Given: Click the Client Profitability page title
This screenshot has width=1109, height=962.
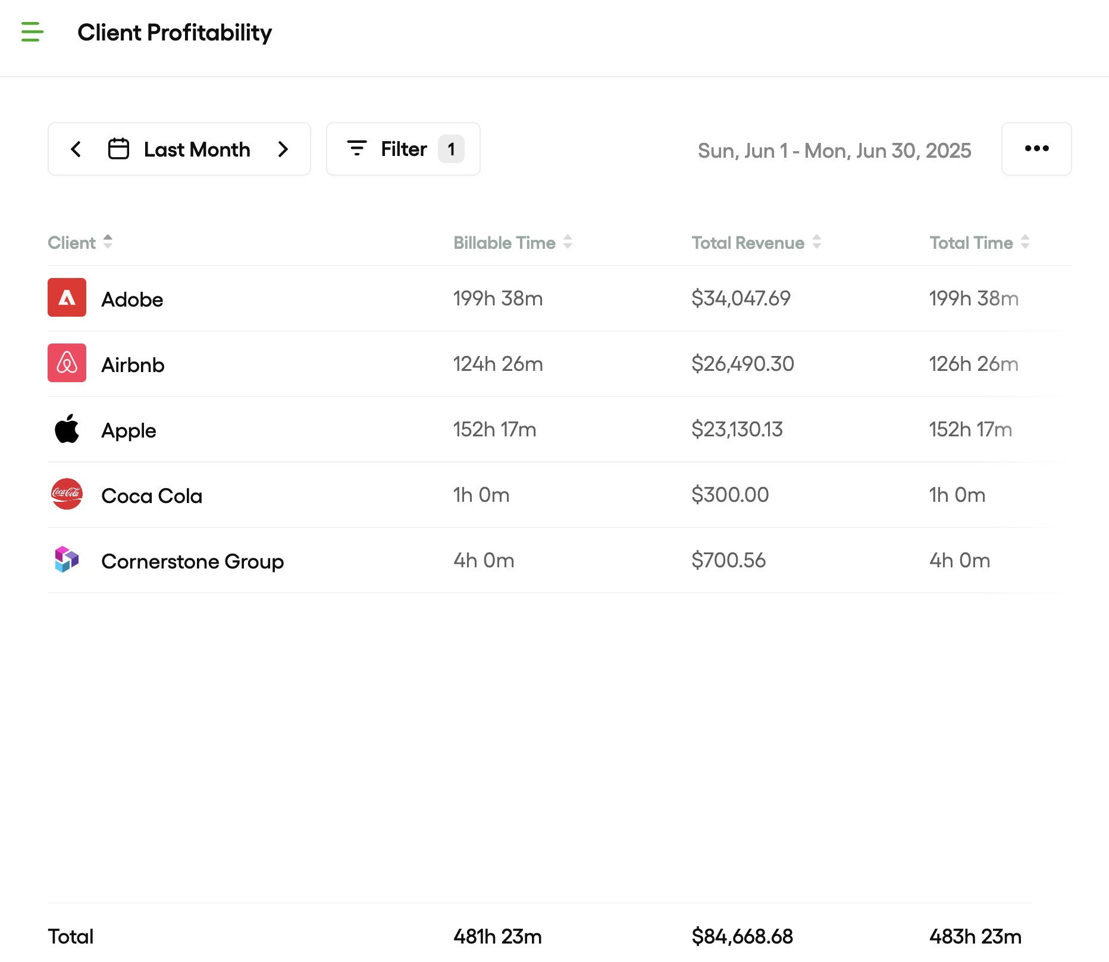Looking at the screenshot, I should pyautogui.click(x=175, y=33).
